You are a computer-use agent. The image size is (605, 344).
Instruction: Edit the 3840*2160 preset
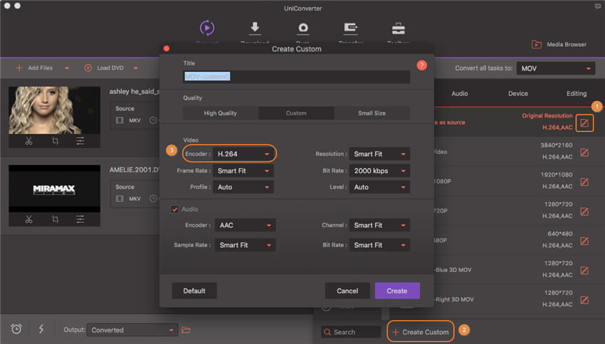point(584,152)
